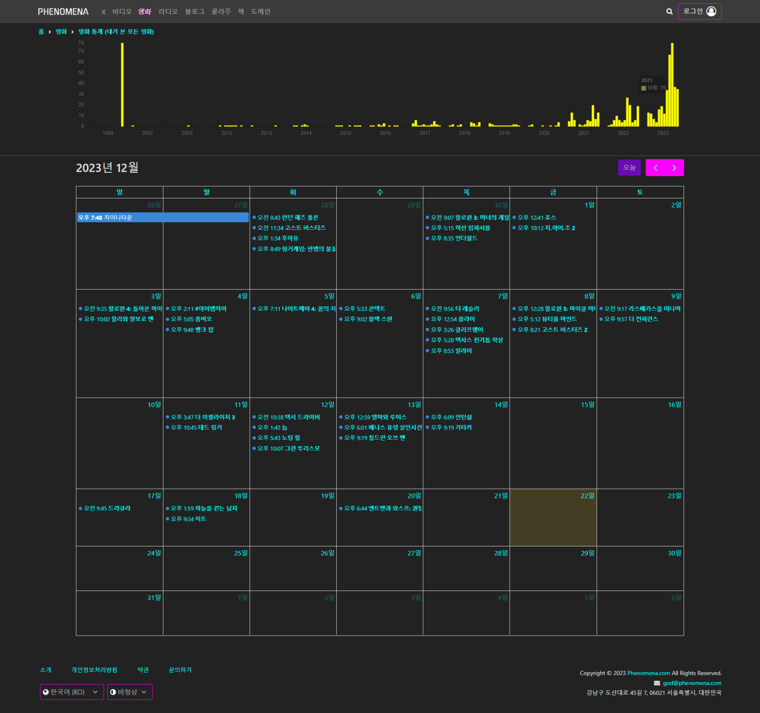
Task: Open the 오후 12:41 죠스 calendar entry
Action: coord(537,217)
